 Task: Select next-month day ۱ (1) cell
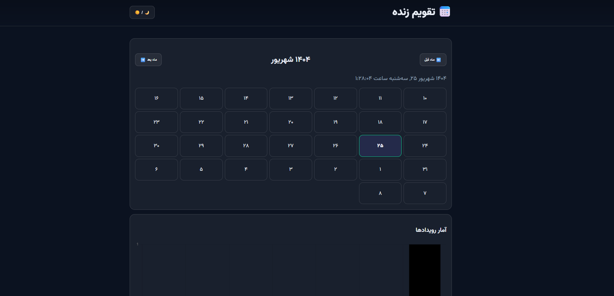pos(380,170)
